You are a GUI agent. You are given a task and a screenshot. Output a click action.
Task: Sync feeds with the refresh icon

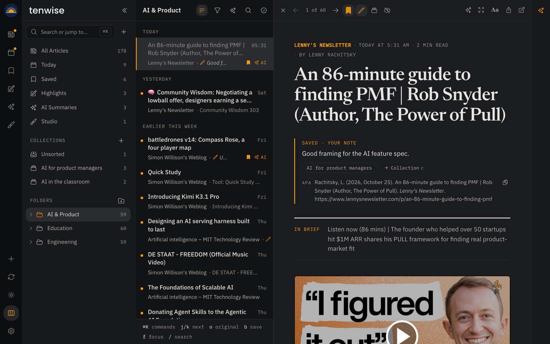(11, 277)
